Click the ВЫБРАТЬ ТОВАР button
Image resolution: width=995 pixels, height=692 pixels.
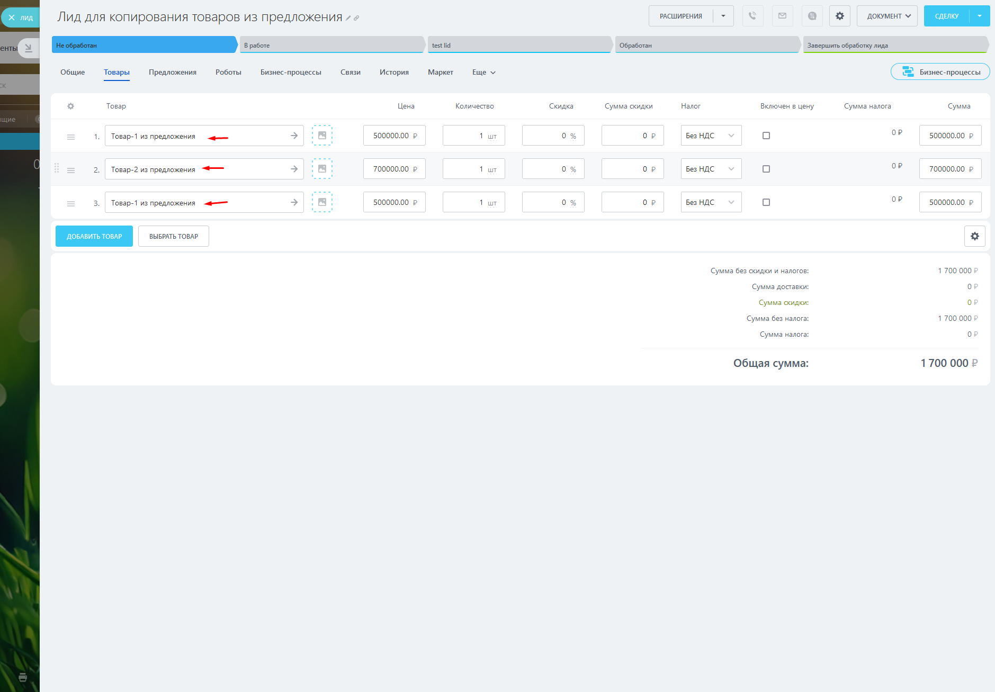173,236
